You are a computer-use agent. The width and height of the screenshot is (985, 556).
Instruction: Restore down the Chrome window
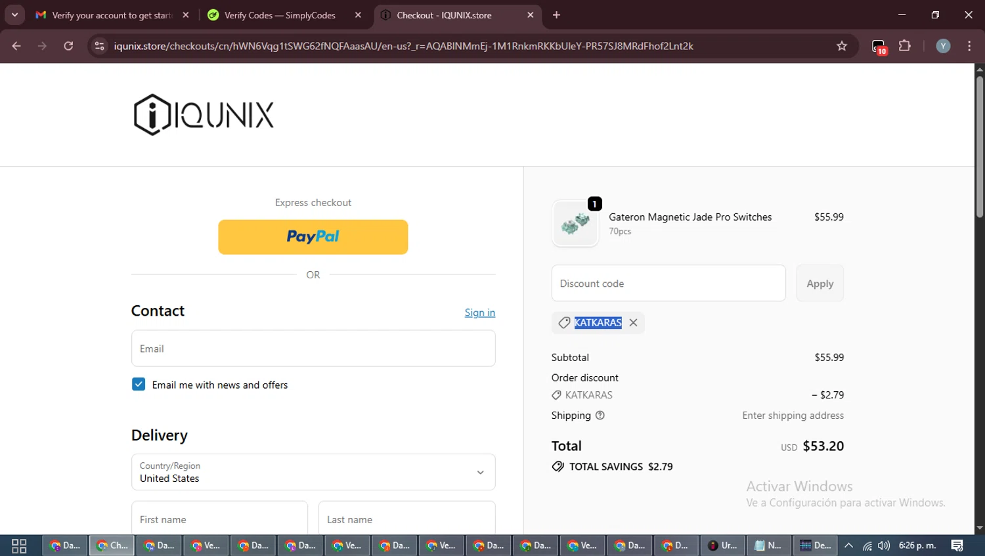point(935,14)
